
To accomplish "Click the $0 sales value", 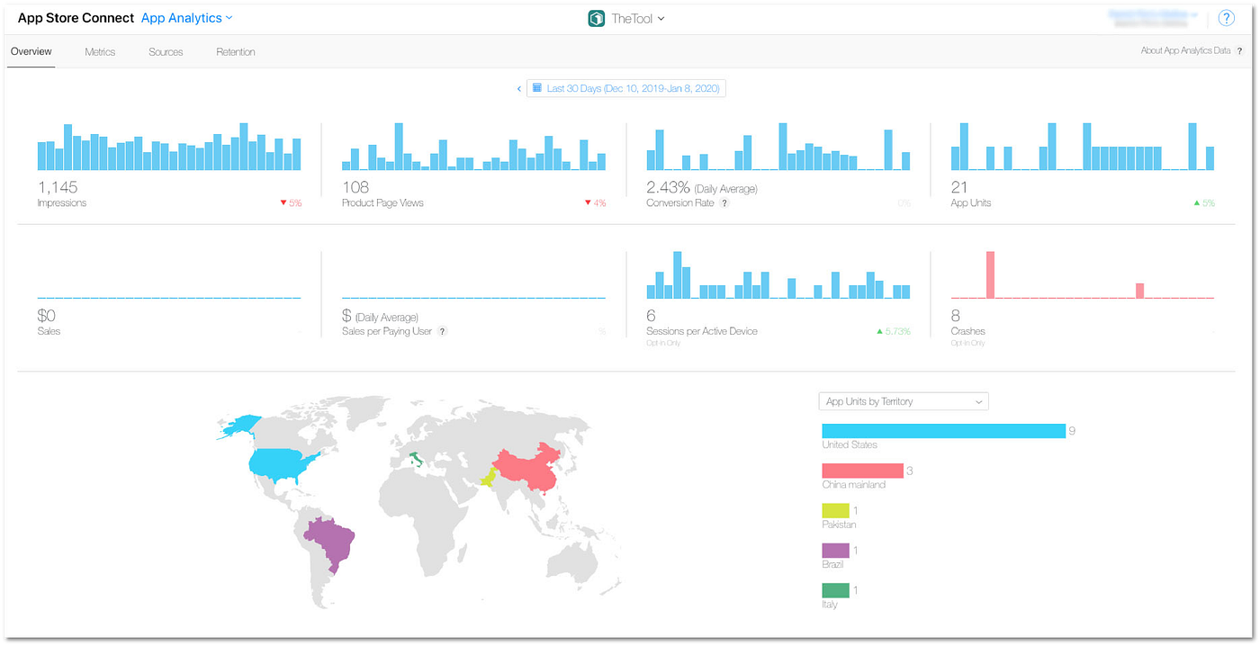I will [x=46, y=316].
